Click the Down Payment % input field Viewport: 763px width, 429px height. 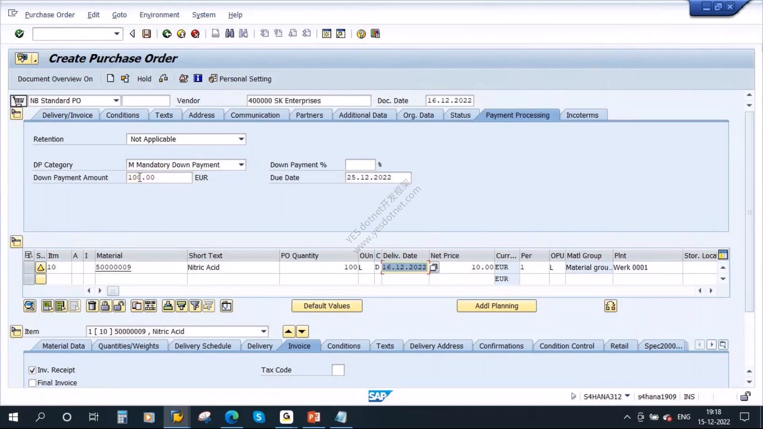360,164
